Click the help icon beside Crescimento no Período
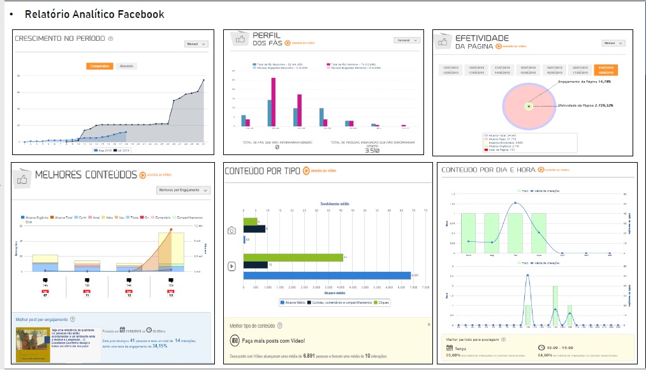This screenshot has width=646, height=388. [x=110, y=38]
